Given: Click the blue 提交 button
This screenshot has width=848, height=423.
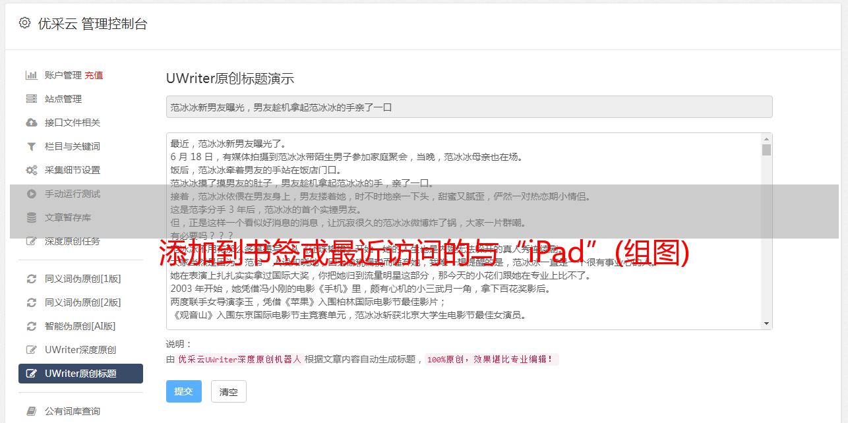Looking at the screenshot, I should [183, 391].
